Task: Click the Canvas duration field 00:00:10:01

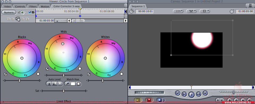Action: click(144, 11)
